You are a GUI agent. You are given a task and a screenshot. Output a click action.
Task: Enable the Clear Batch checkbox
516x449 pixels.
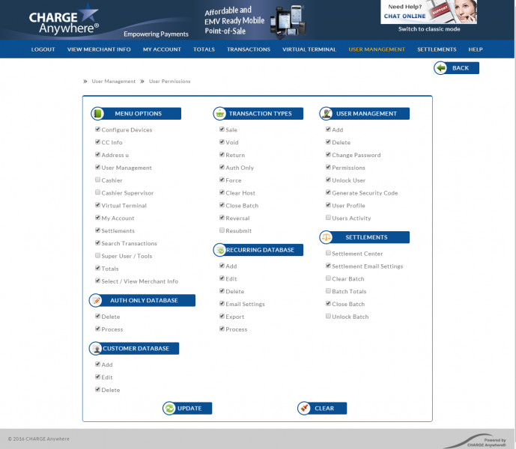tap(329, 278)
